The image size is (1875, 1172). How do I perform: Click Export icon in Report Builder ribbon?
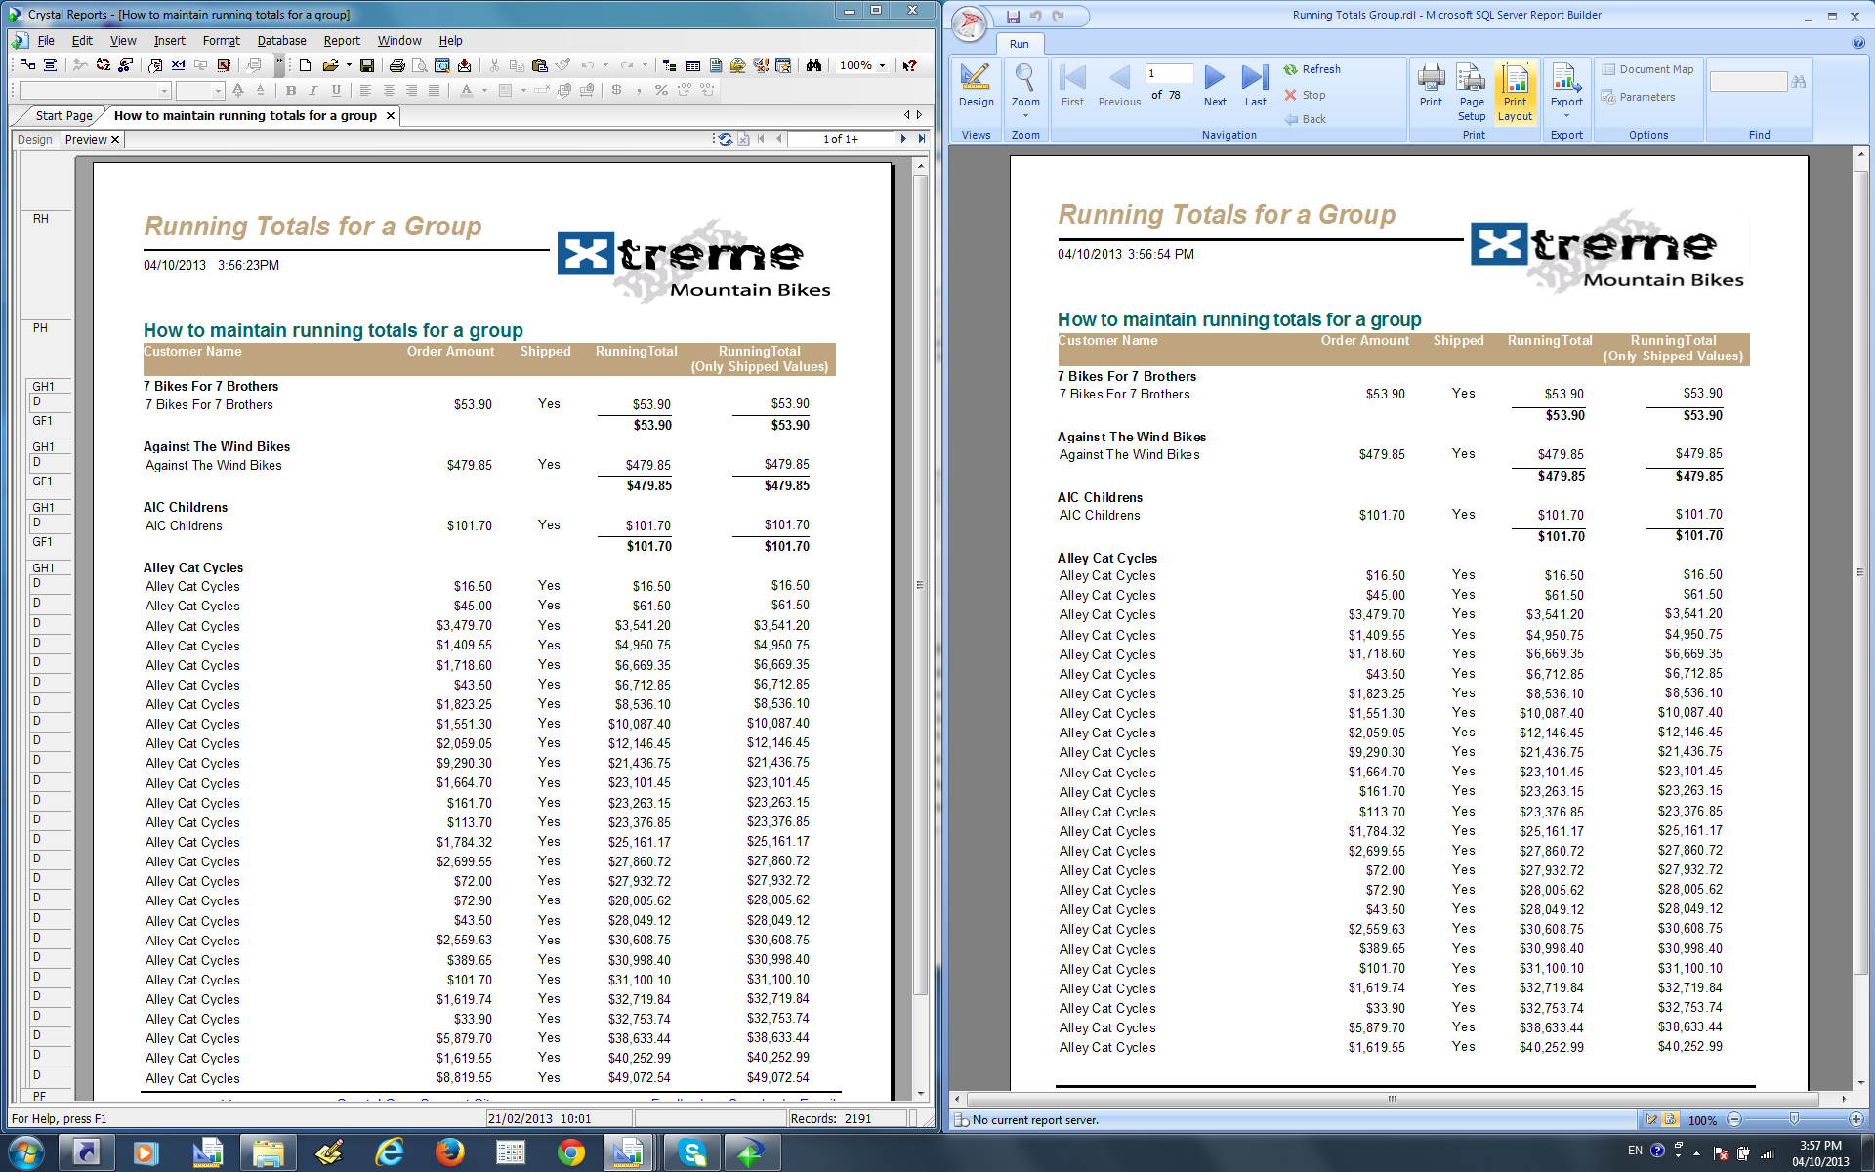[x=1566, y=90]
